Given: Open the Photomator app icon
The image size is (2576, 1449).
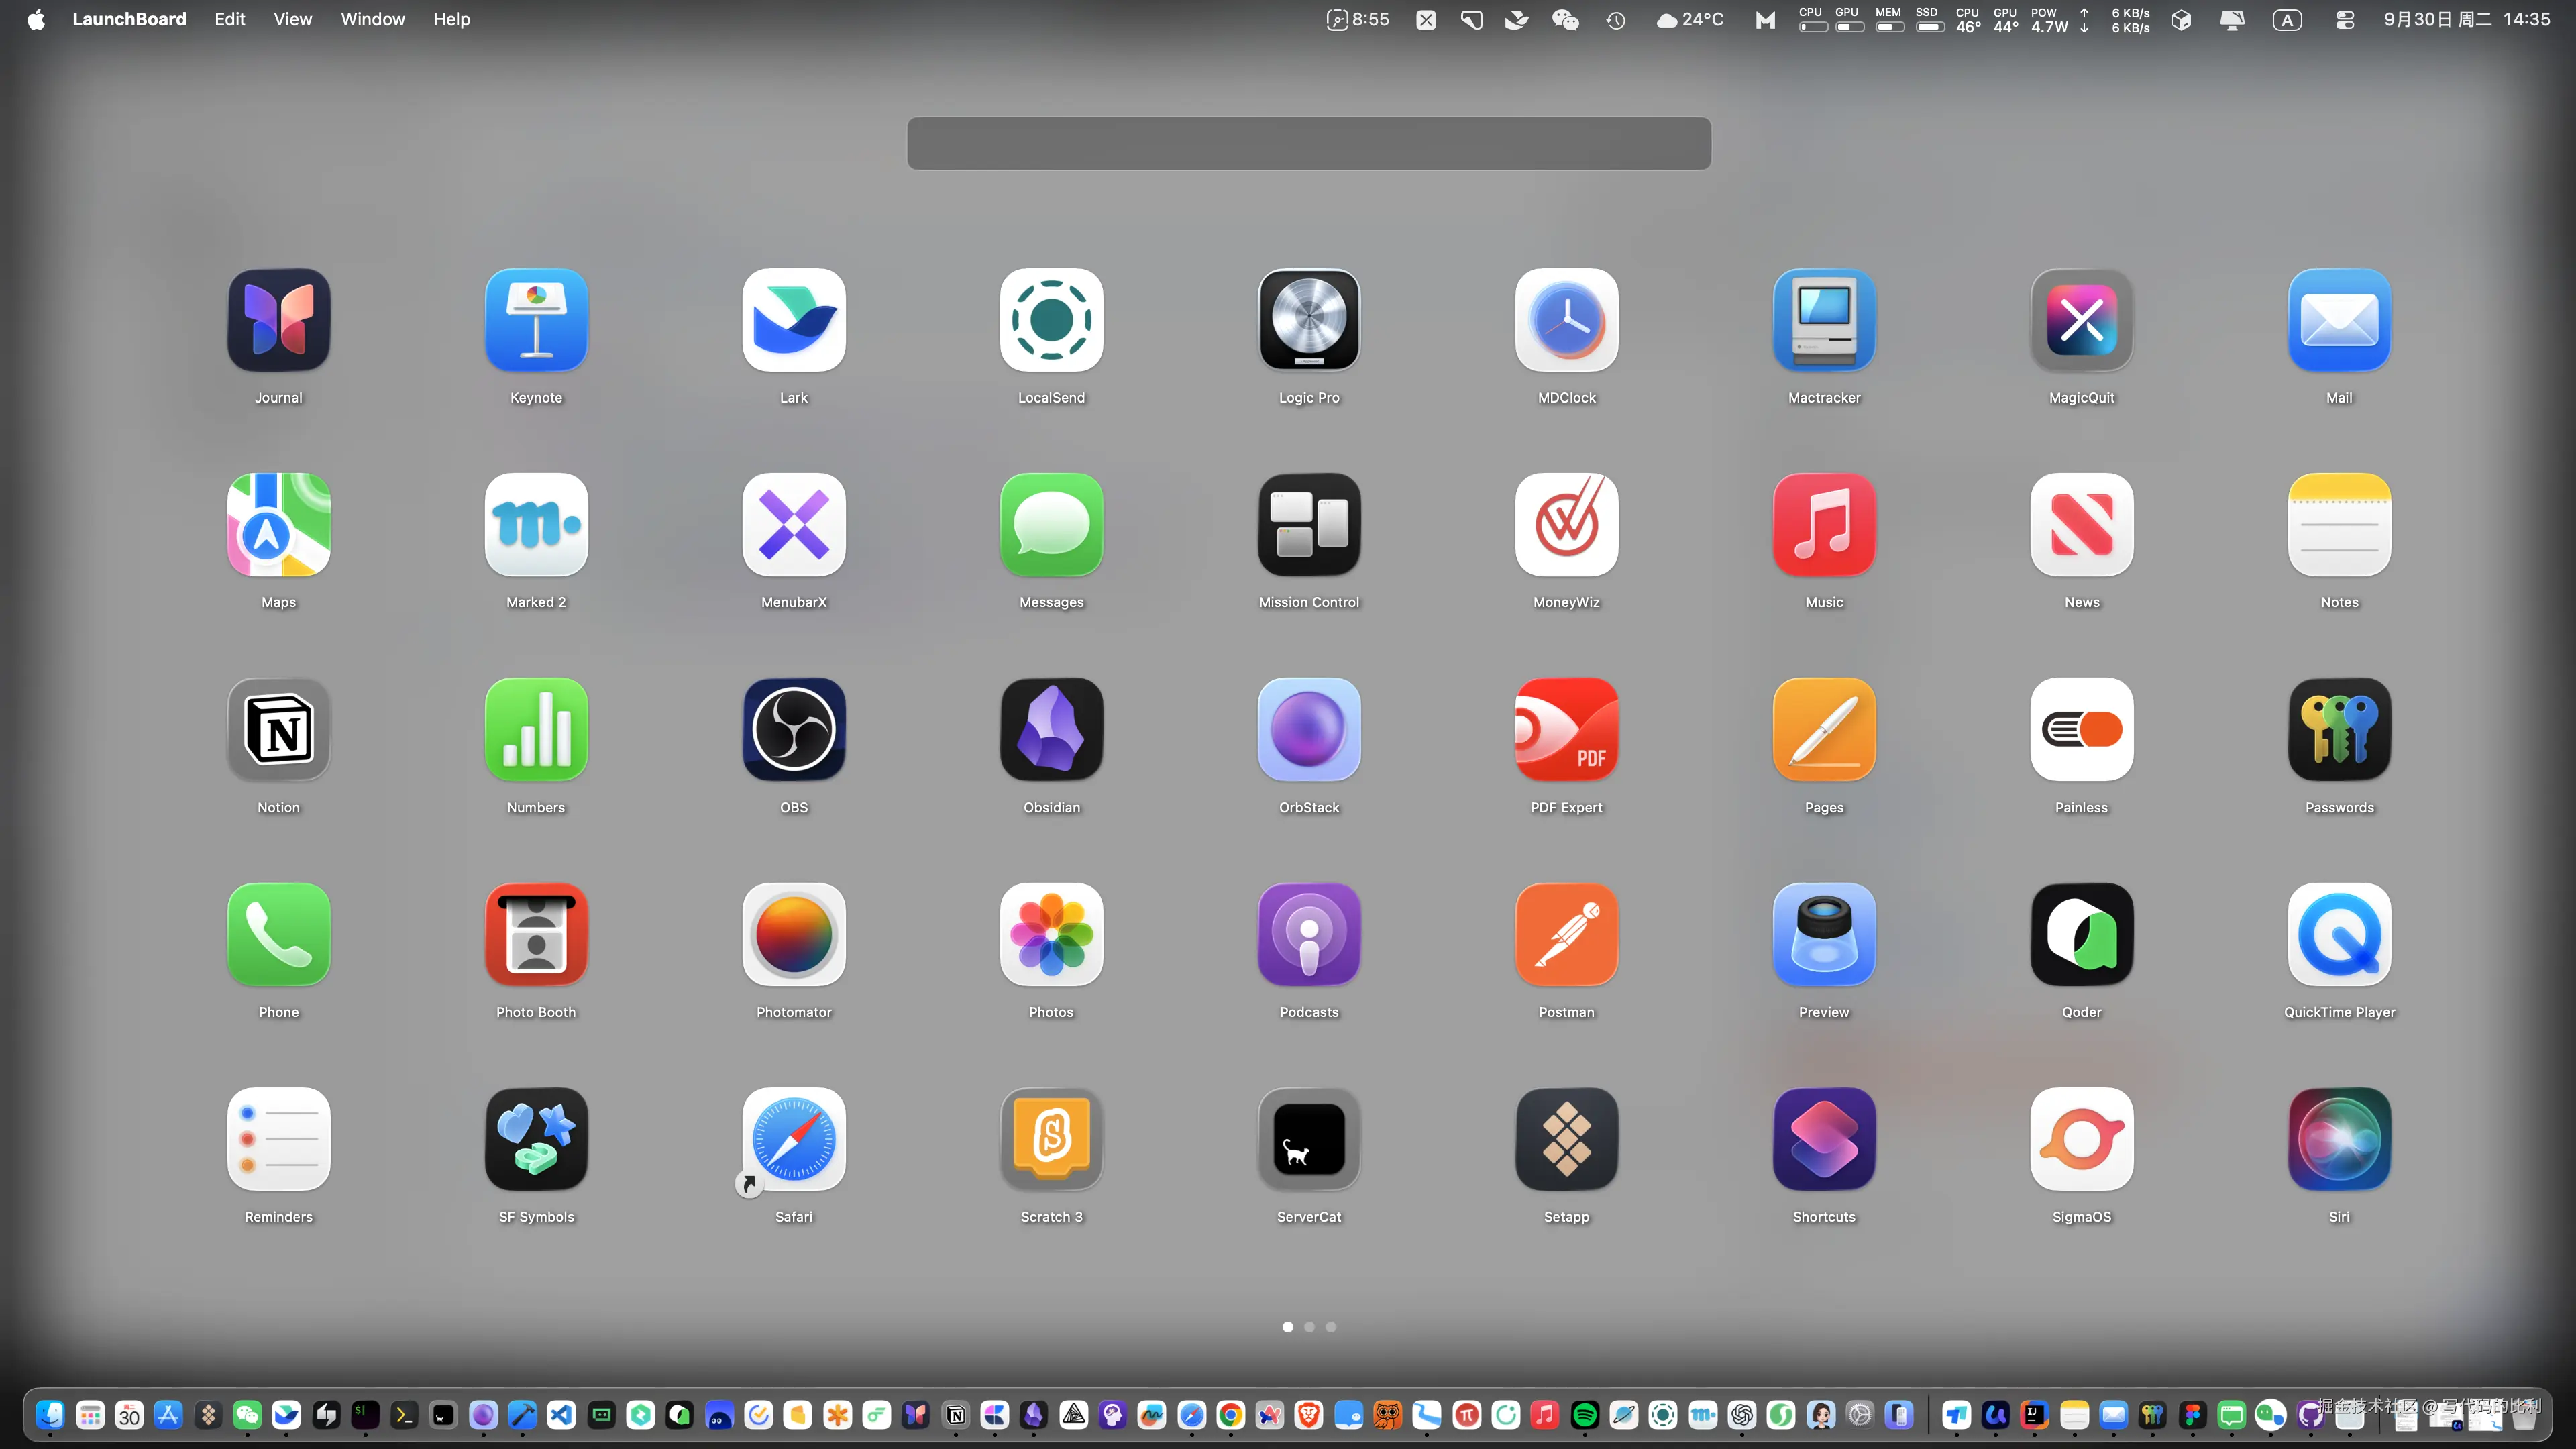Looking at the screenshot, I should click(794, 935).
